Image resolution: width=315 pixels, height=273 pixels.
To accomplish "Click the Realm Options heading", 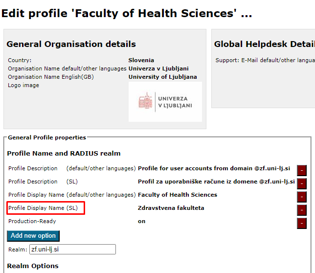I will pos(33,266).
